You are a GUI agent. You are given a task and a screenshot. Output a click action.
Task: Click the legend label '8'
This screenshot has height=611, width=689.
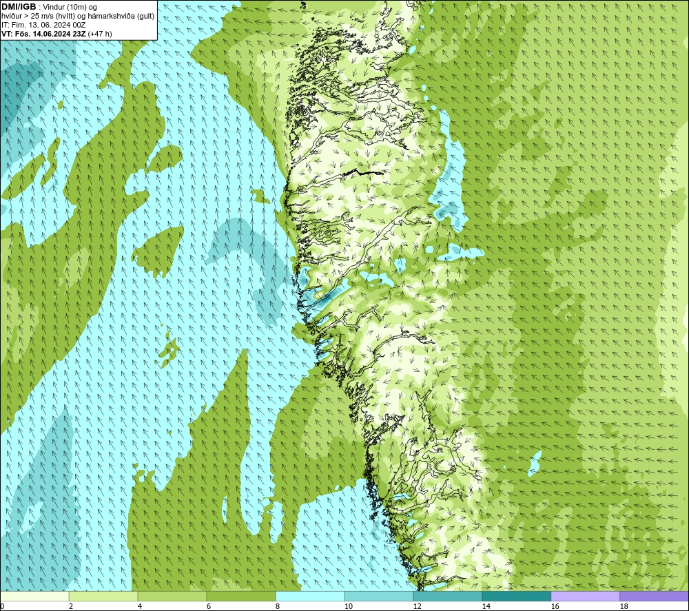pyautogui.click(x=278, y=607)
